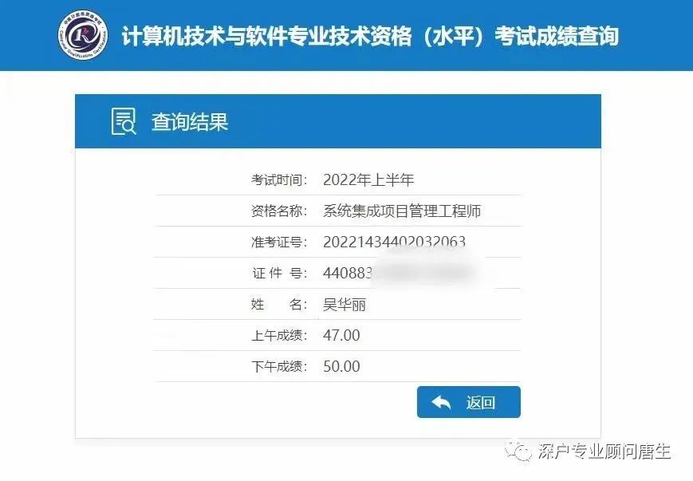Click the name value 吴华丽
This screenshot has height=481, width=693.
(345, 304)
